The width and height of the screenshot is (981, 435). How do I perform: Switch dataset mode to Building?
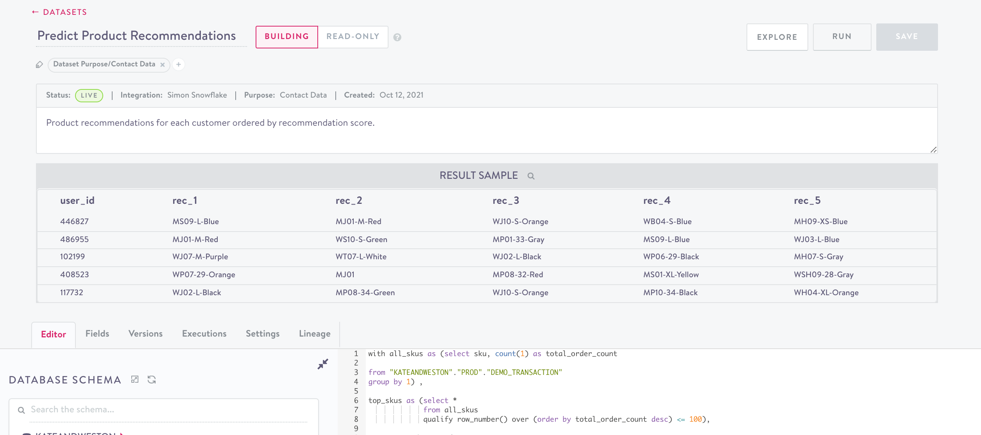[x=287, y=37]
